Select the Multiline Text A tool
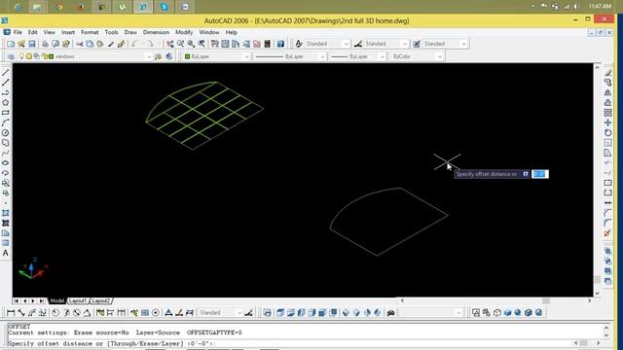The width and height of the screenshot is (623, 350). [x=6, y=253]
